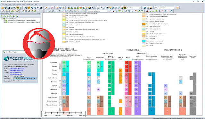
Task: Click the IGNEOUS ROCKS heading
Action: tap(132, 50)
